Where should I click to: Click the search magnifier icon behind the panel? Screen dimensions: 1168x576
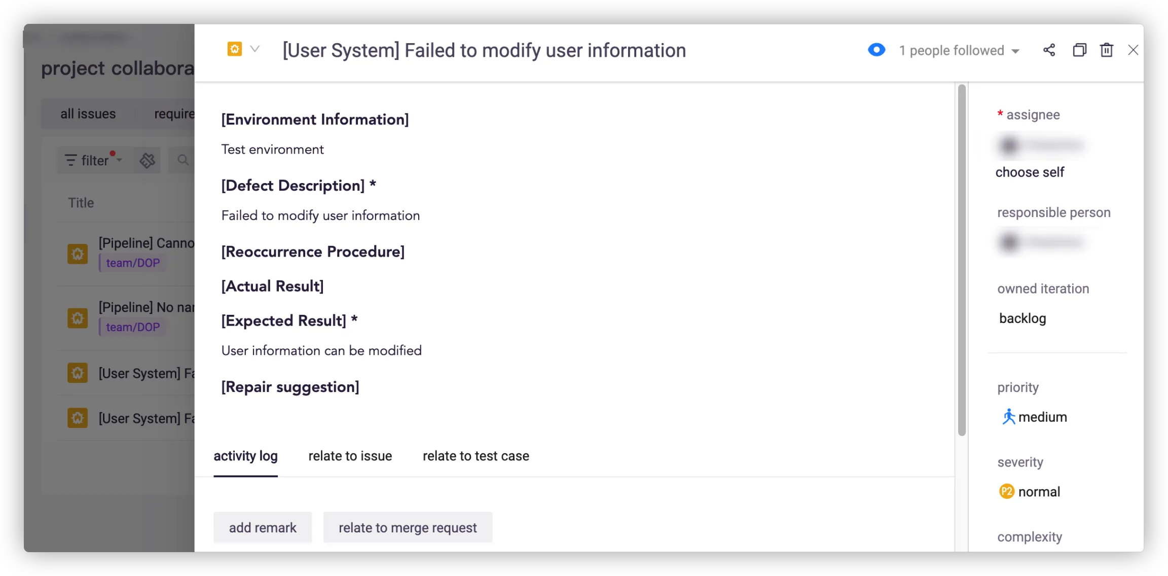pos(183,160)
